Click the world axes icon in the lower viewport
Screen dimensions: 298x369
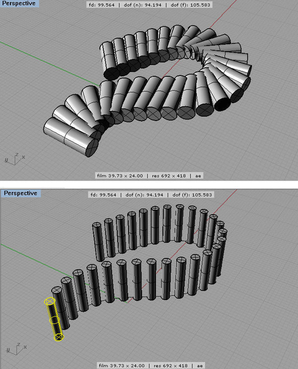click(x=14, y=347)
